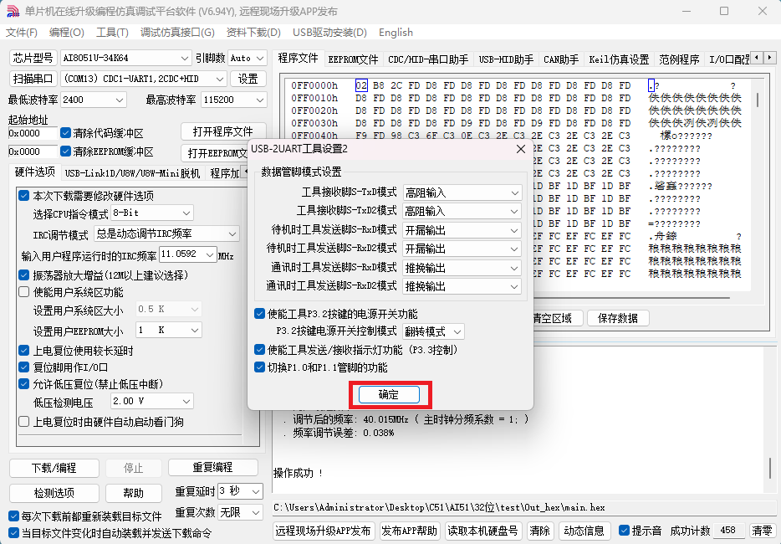Switch to CAN助手 tab
Screen dimensions: 781x544
click(x=561, y=59)
